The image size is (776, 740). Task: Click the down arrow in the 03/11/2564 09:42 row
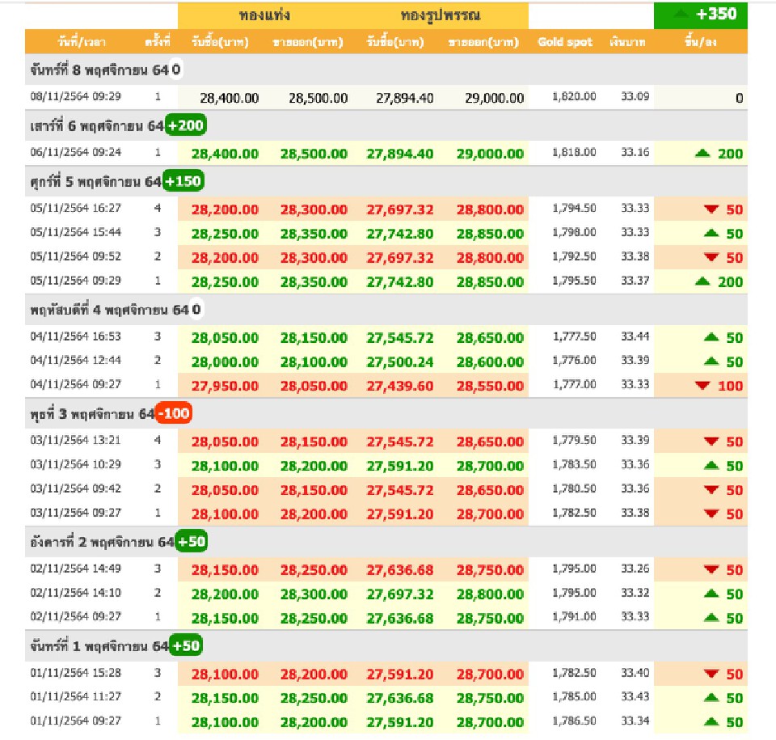[711, 490]
